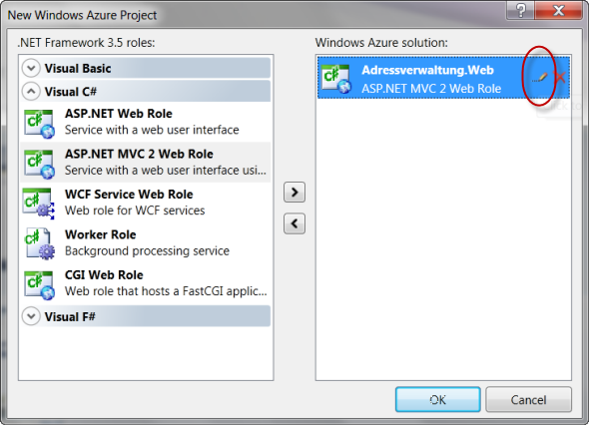This screenshot has height=425, width=589.
Task: Select the Adressverwaltung.Web name in solution list
Action: coord(427,70)
